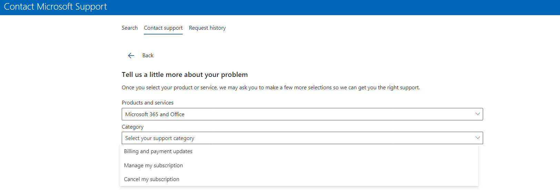The image size is (560, 190).
Task: Click the 'Tell us a little more' heading
Action: click(184, 74)
